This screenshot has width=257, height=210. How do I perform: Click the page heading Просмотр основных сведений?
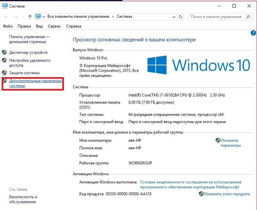(134, 40)
